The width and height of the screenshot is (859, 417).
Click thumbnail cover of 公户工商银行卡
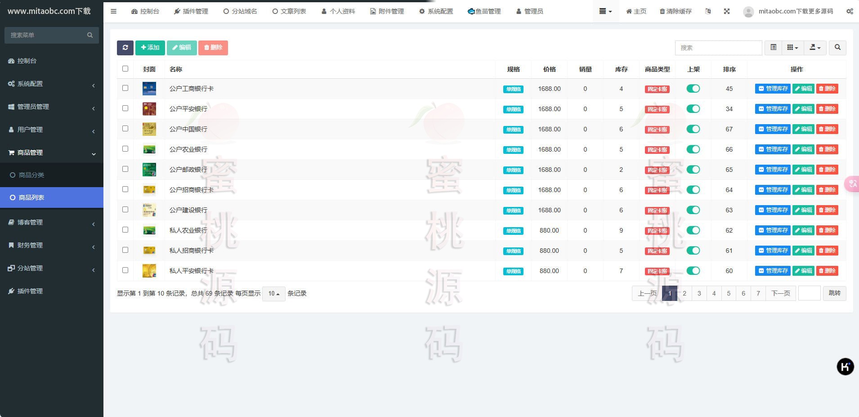(149, 89)
